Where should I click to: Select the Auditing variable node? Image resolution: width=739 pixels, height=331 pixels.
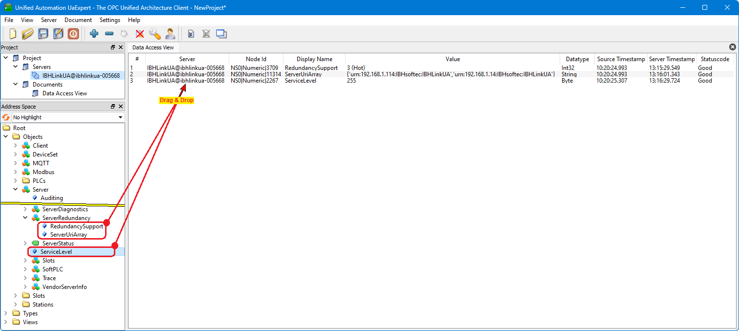coord(51,198)
